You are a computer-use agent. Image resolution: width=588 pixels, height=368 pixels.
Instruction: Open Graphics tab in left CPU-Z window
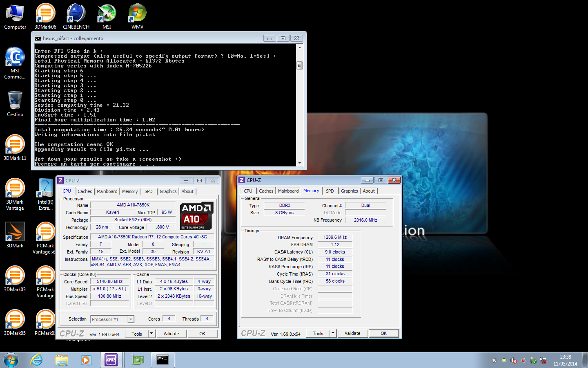pyautogui.click(x=168, y=191)
